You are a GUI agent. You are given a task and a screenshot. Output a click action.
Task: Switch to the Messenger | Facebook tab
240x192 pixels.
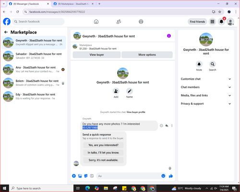pyautogui.click(x=29, y=4)
